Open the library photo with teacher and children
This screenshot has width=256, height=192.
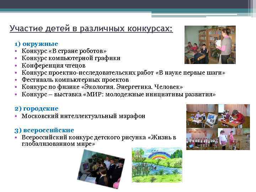210,45
